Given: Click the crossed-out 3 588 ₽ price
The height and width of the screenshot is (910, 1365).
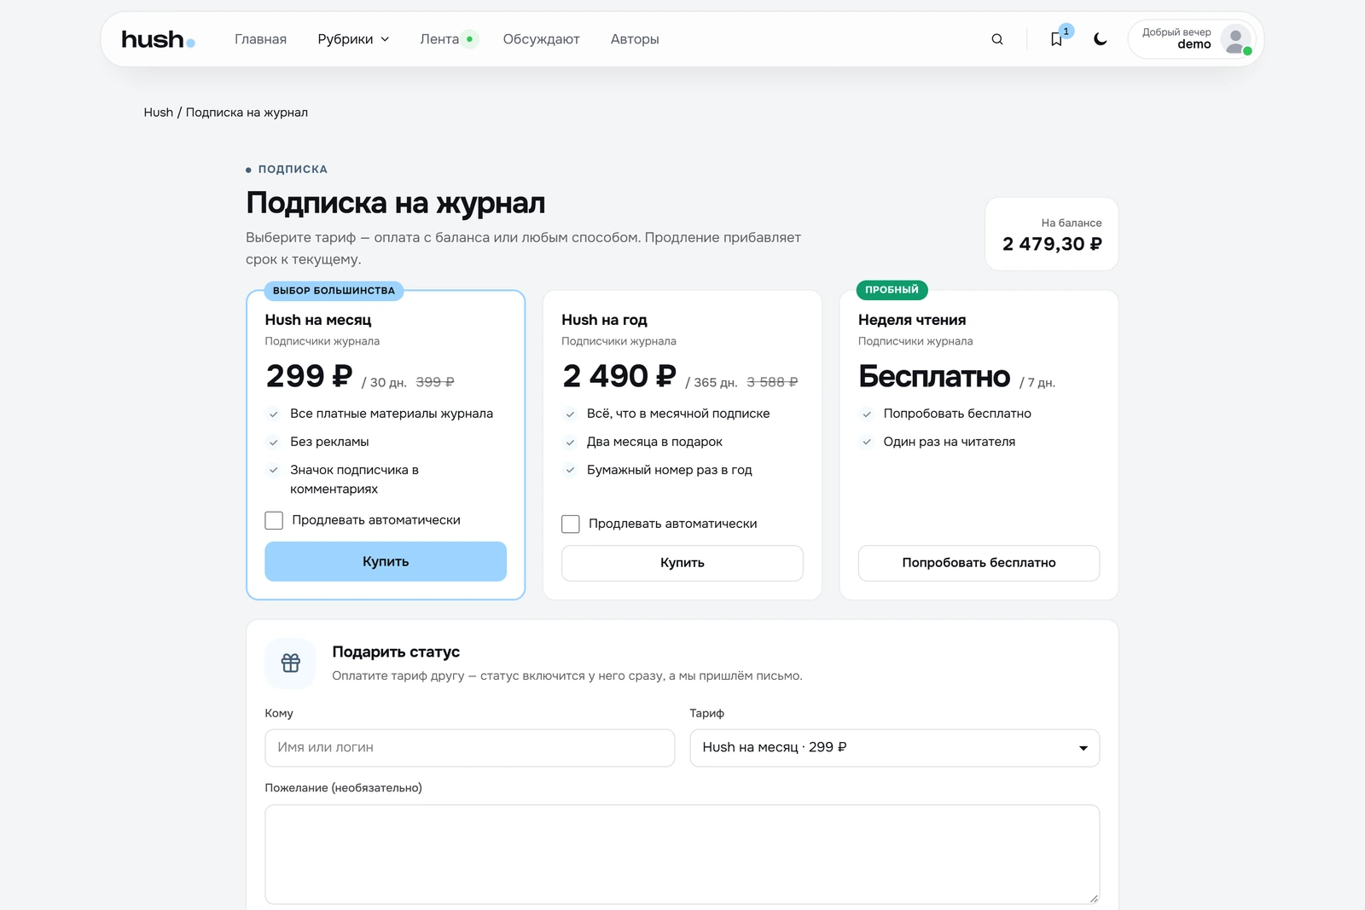Looking at the screenshot, I should (x=772, y=382).
